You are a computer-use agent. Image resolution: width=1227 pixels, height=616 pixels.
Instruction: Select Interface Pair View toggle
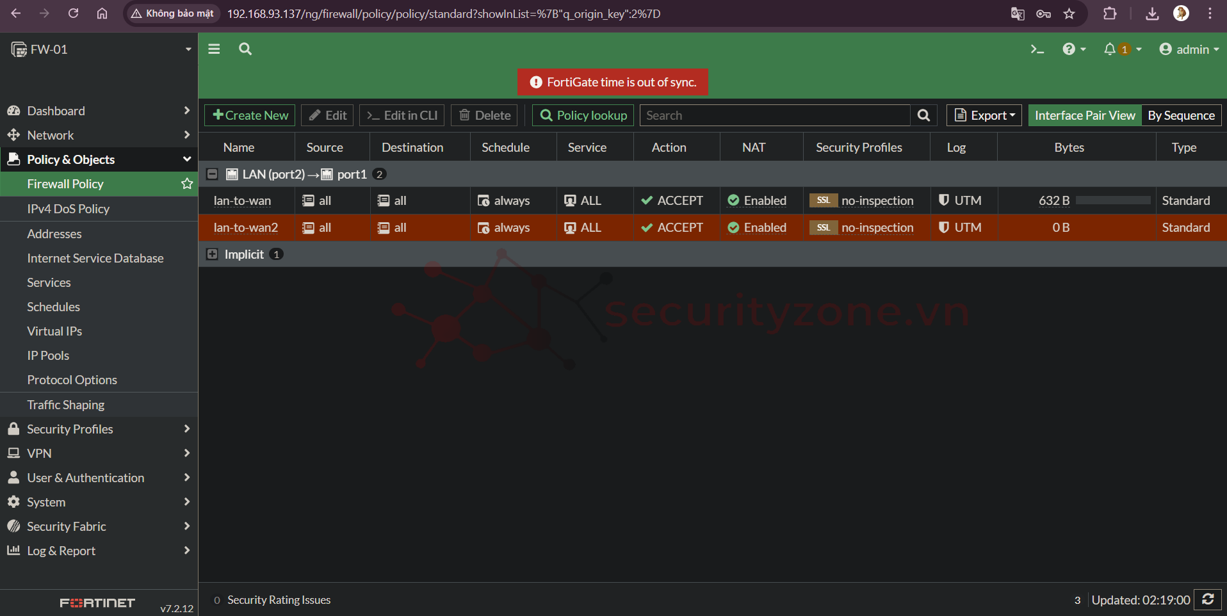1085,115
